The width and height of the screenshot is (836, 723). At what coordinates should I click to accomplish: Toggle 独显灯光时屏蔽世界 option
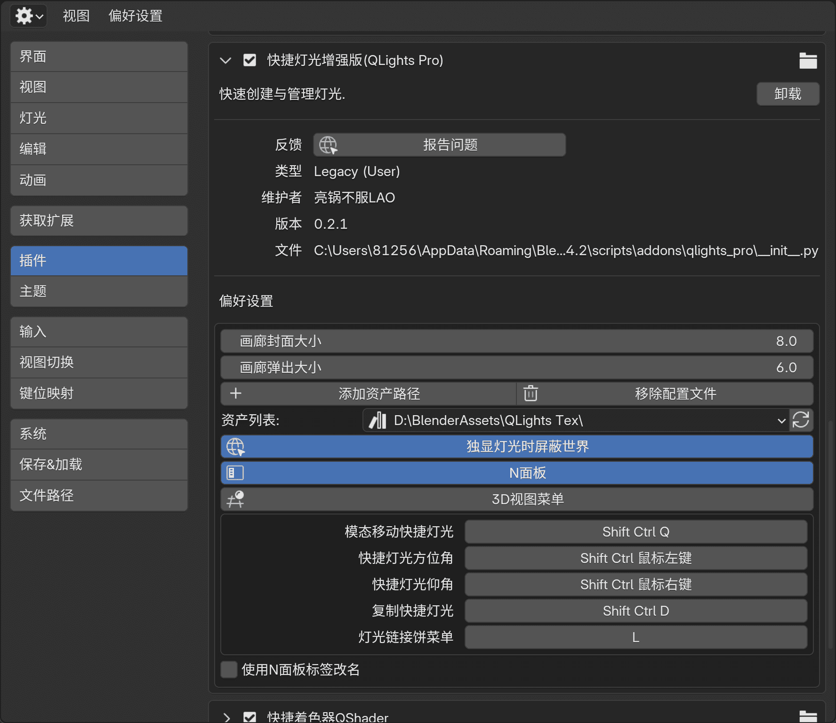pos(517,447)
